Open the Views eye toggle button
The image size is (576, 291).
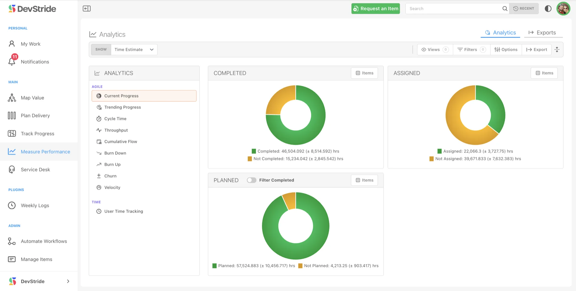tap(435, 50)
